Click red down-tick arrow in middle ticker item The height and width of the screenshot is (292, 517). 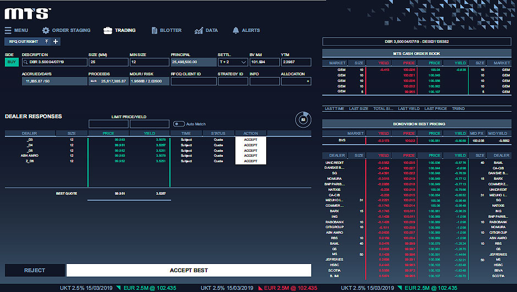point(261,288)
